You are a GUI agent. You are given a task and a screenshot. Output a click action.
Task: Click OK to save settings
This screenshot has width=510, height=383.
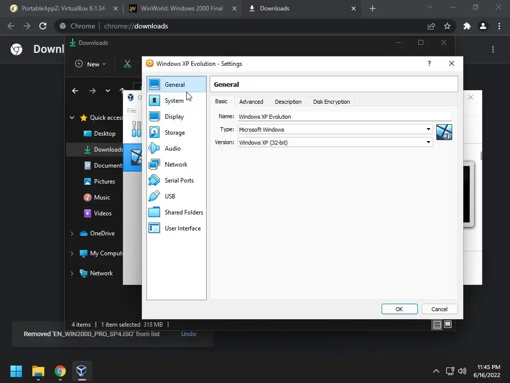399,309
